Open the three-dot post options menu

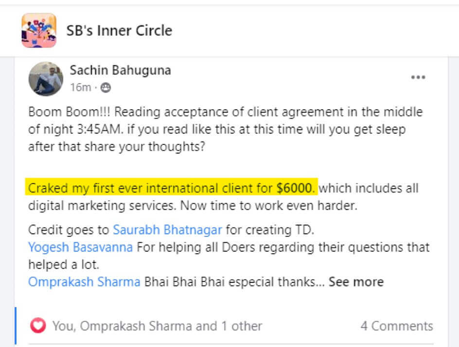[418, 77]
